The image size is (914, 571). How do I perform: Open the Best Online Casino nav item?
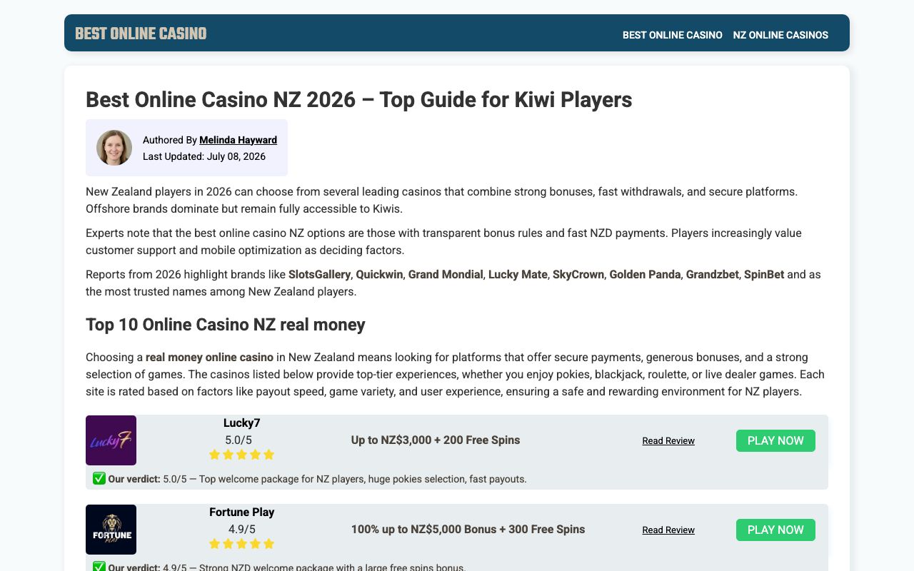673,35
